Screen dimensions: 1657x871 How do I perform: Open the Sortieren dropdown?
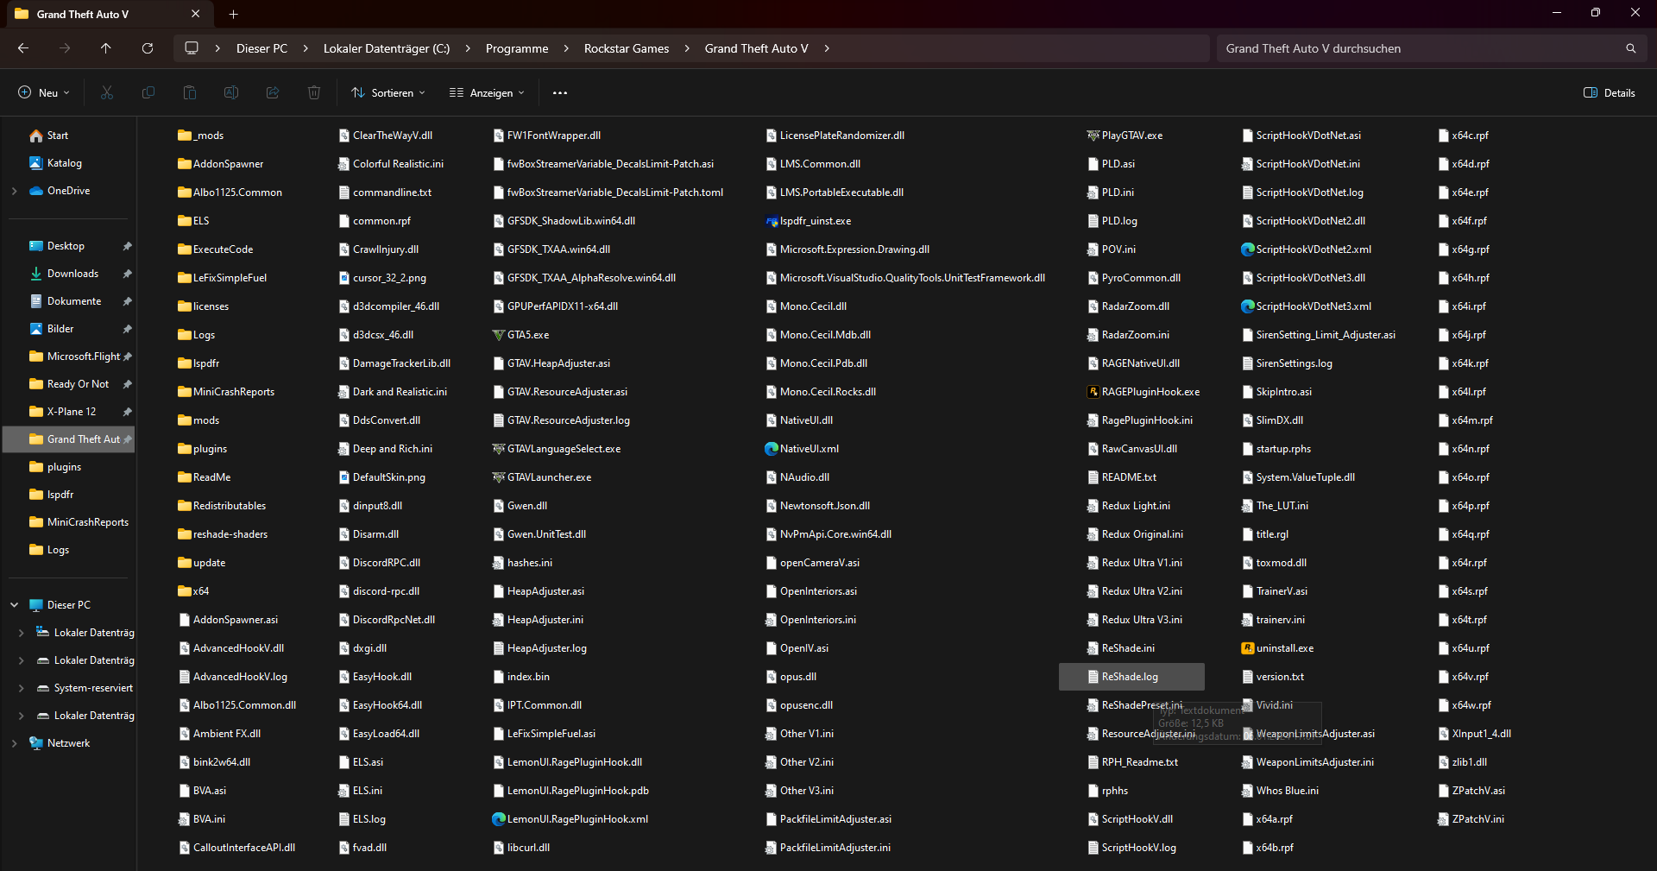(x=388, y=92)
